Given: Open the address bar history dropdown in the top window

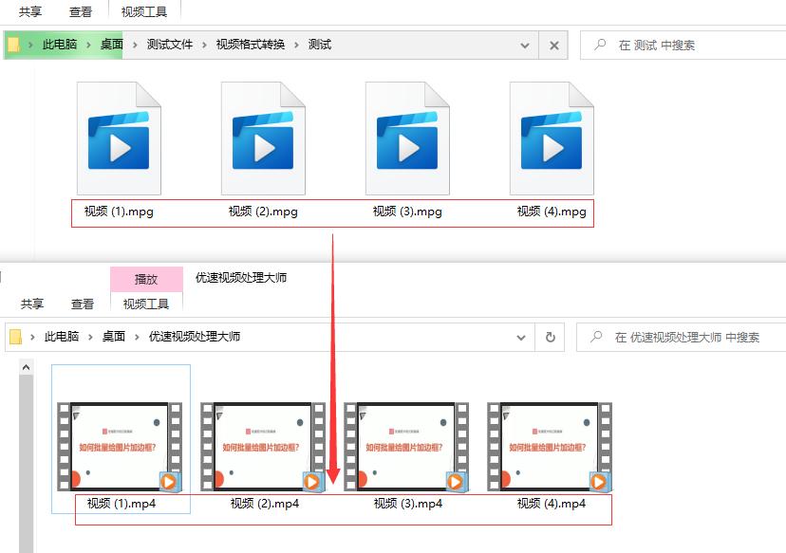Looking at the screenshot, I should [525, 45].
